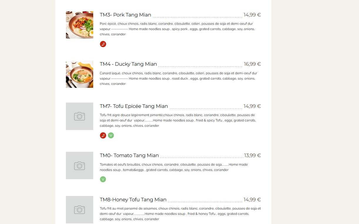Open the Pork Tang Mian dish photo
Image resolution: width=359 pixels, height=224 pixels.
click(79, 25)
